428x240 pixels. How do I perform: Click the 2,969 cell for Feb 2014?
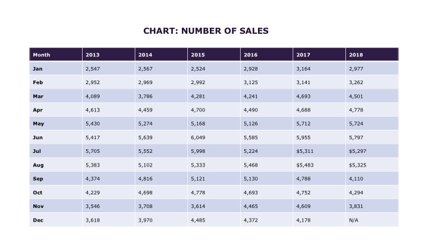tap(145, 82)
